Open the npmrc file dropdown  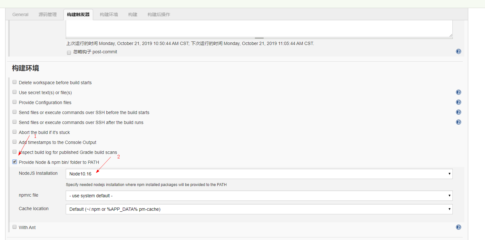click(259, 196)
